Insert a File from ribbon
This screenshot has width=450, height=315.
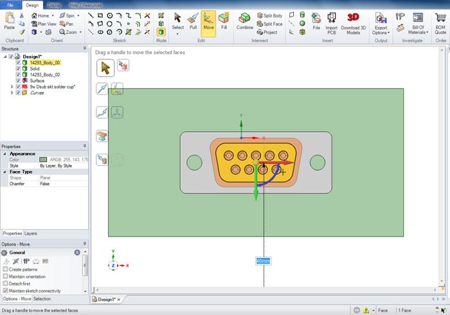click(316, 21)
